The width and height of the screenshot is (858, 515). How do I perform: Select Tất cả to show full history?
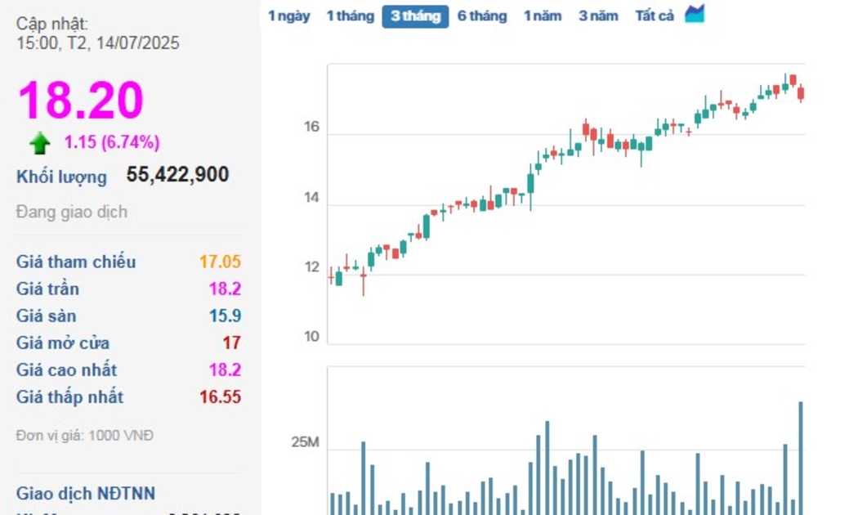[655, 16]
